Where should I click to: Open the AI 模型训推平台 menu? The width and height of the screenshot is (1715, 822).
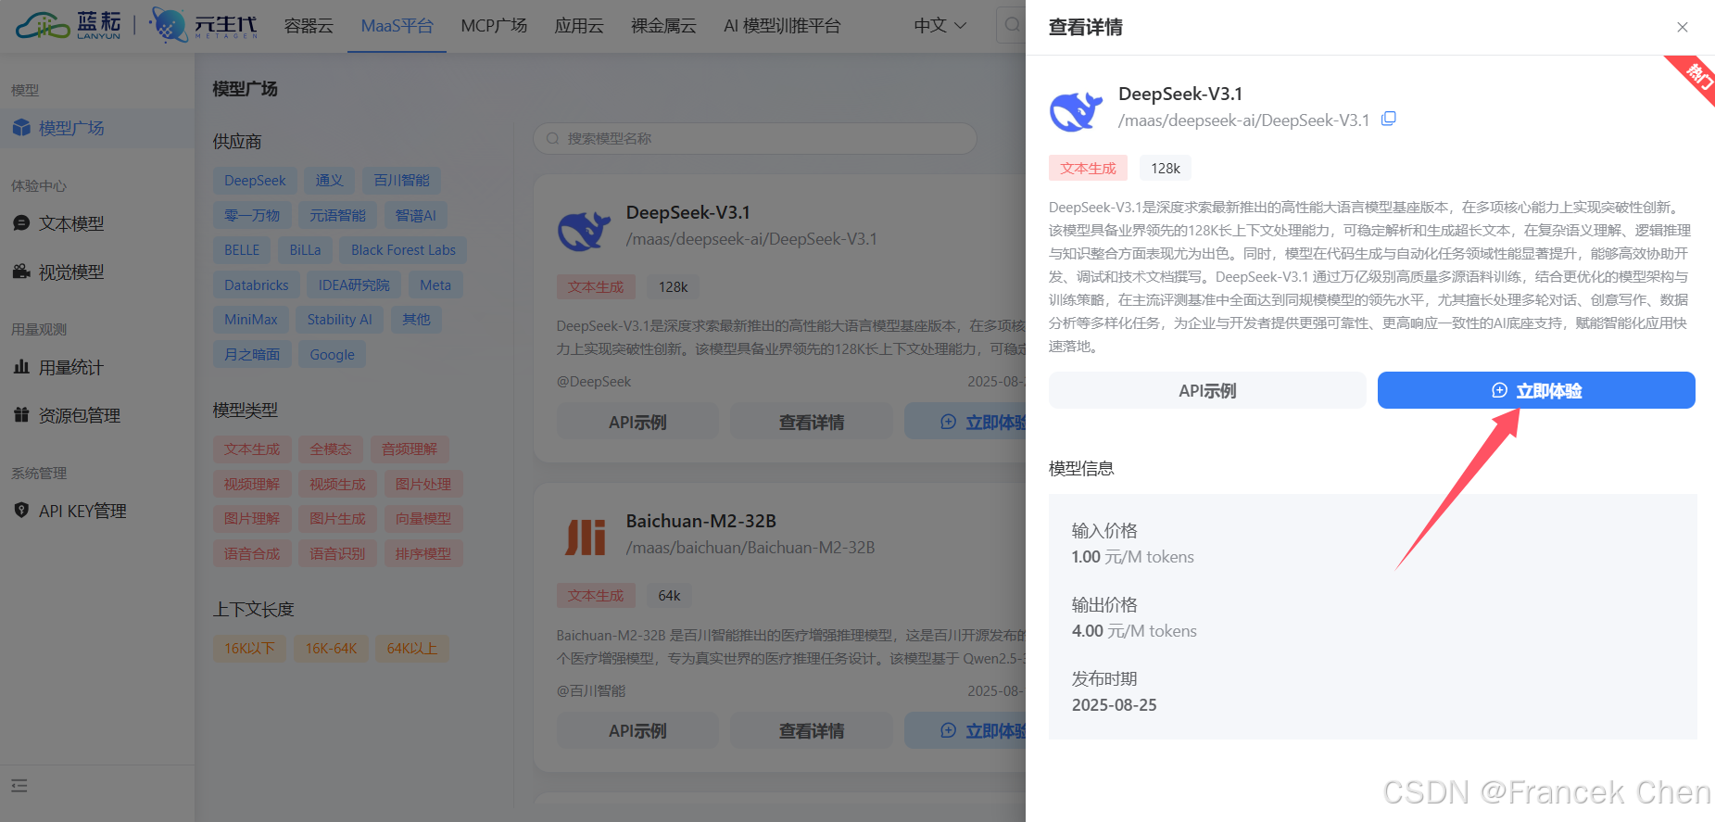click(782, 26)
